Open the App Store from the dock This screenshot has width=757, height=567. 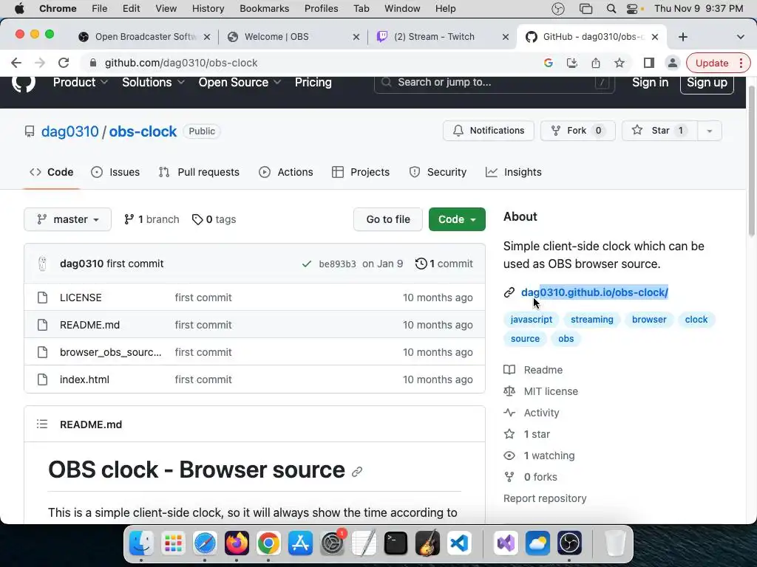click(300, 544)
